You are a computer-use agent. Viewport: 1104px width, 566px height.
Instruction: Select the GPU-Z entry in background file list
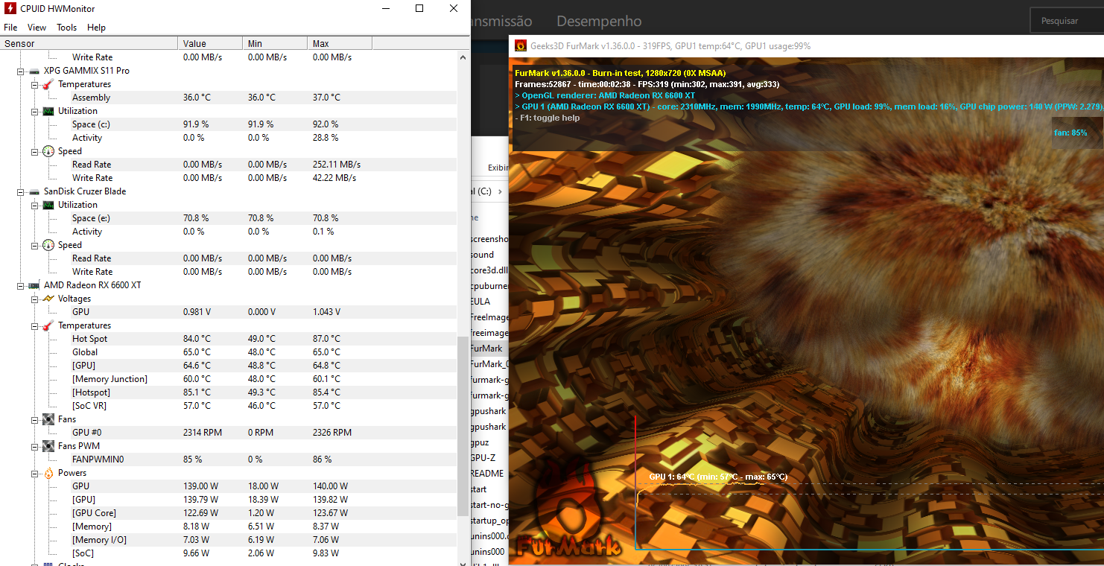point(483,458)
